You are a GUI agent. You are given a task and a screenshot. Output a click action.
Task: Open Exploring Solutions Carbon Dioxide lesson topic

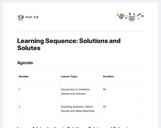pyautogui.click(x=78, y=109)
